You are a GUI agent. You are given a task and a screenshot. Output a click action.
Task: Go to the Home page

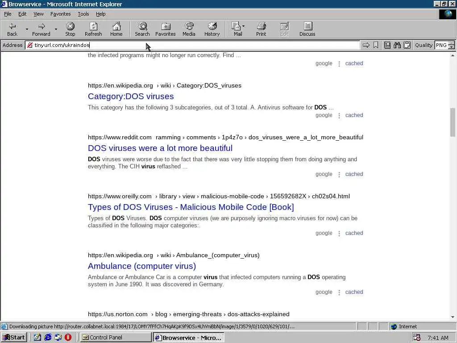click(116, 29)
